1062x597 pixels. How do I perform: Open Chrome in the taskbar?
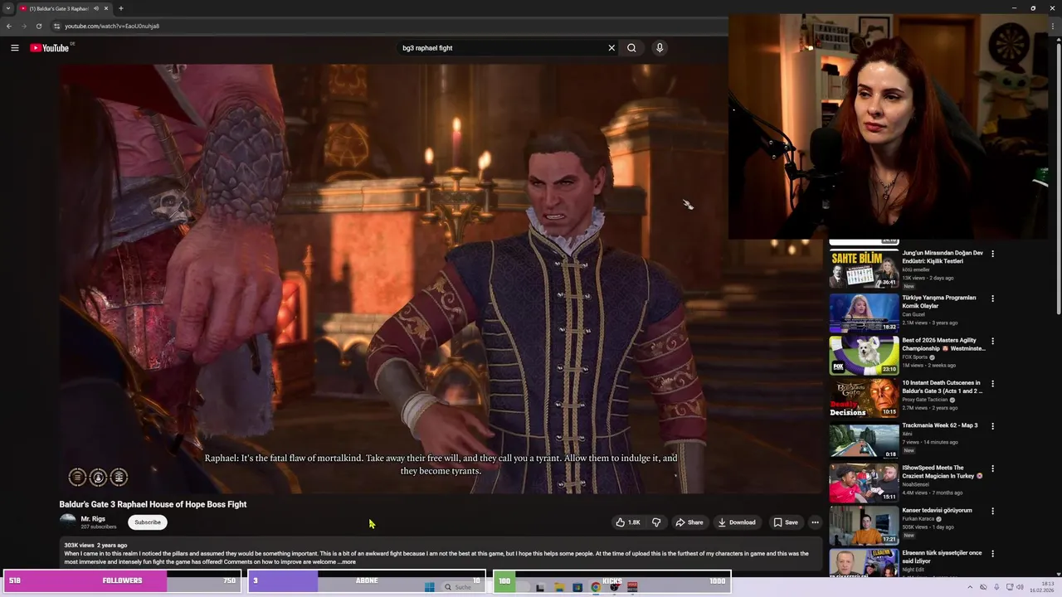click(x=596, y=587)
